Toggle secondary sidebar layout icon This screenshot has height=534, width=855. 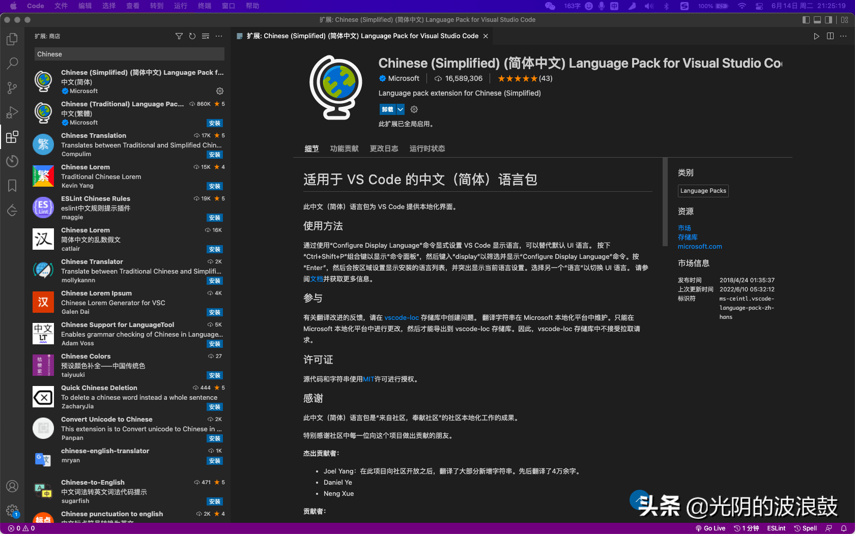(x=829, y=20)
